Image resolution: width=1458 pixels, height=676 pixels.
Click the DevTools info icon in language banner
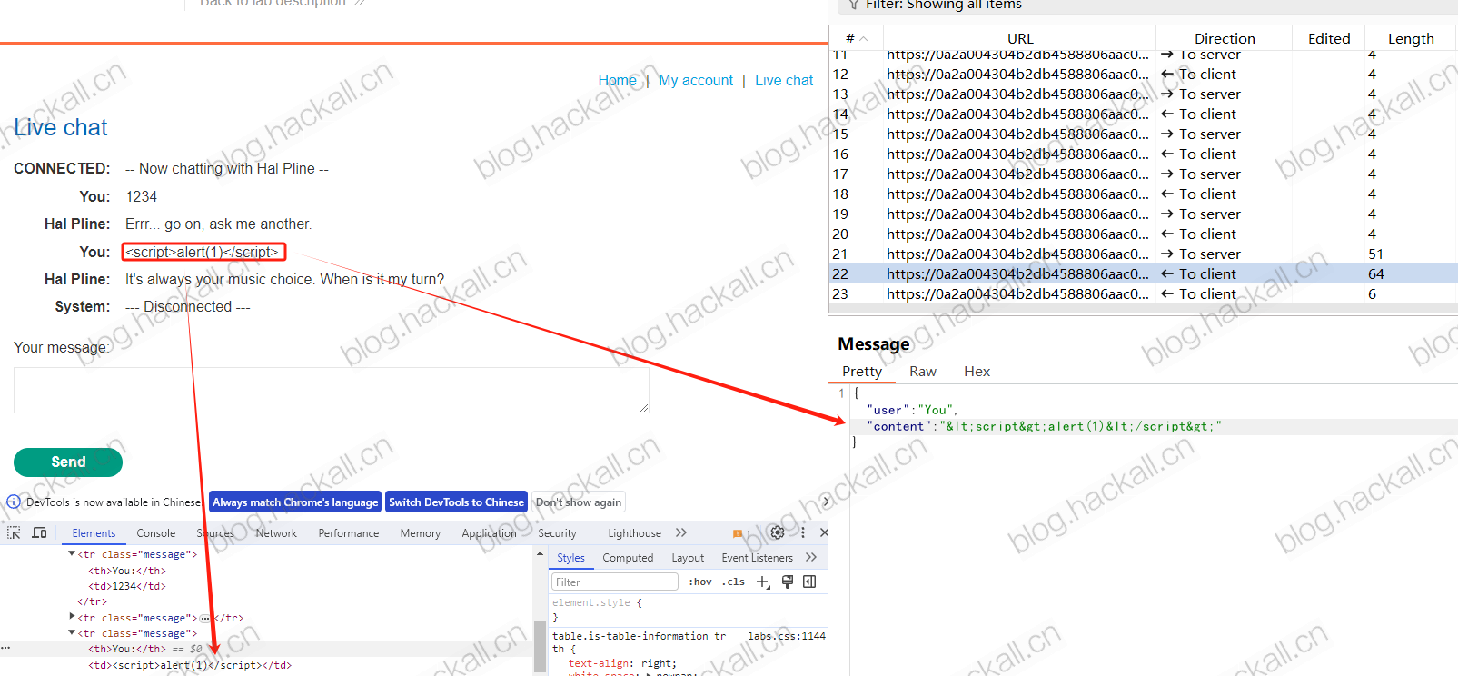point(14,502)
